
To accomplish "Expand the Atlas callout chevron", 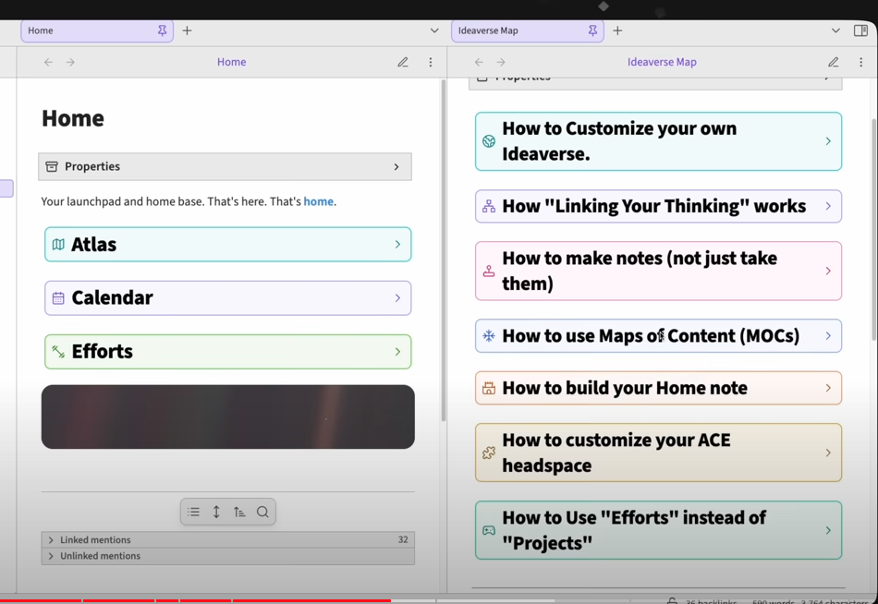I will point(397,245).
